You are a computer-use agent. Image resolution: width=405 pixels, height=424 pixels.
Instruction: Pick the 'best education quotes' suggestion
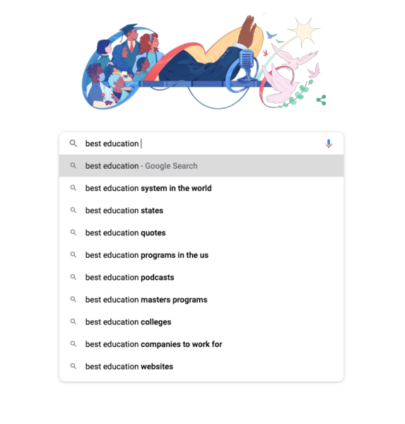click(x=201, y=232)
